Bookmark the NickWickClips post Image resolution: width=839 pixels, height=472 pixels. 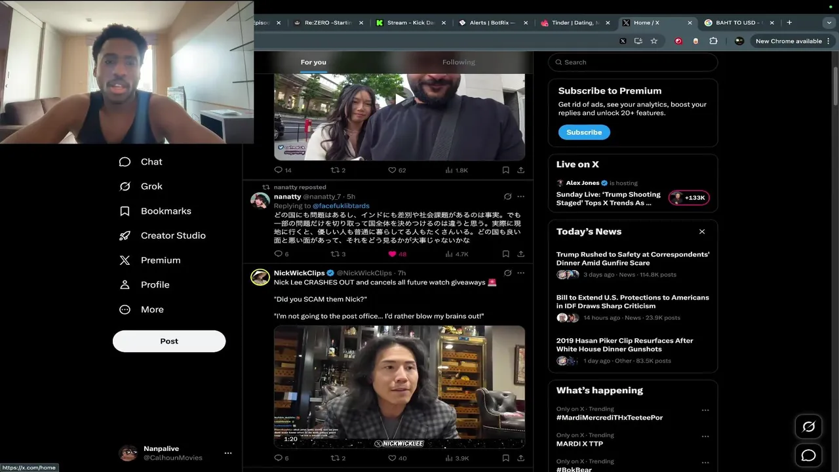pyautogui.click(x=505, y=458)
